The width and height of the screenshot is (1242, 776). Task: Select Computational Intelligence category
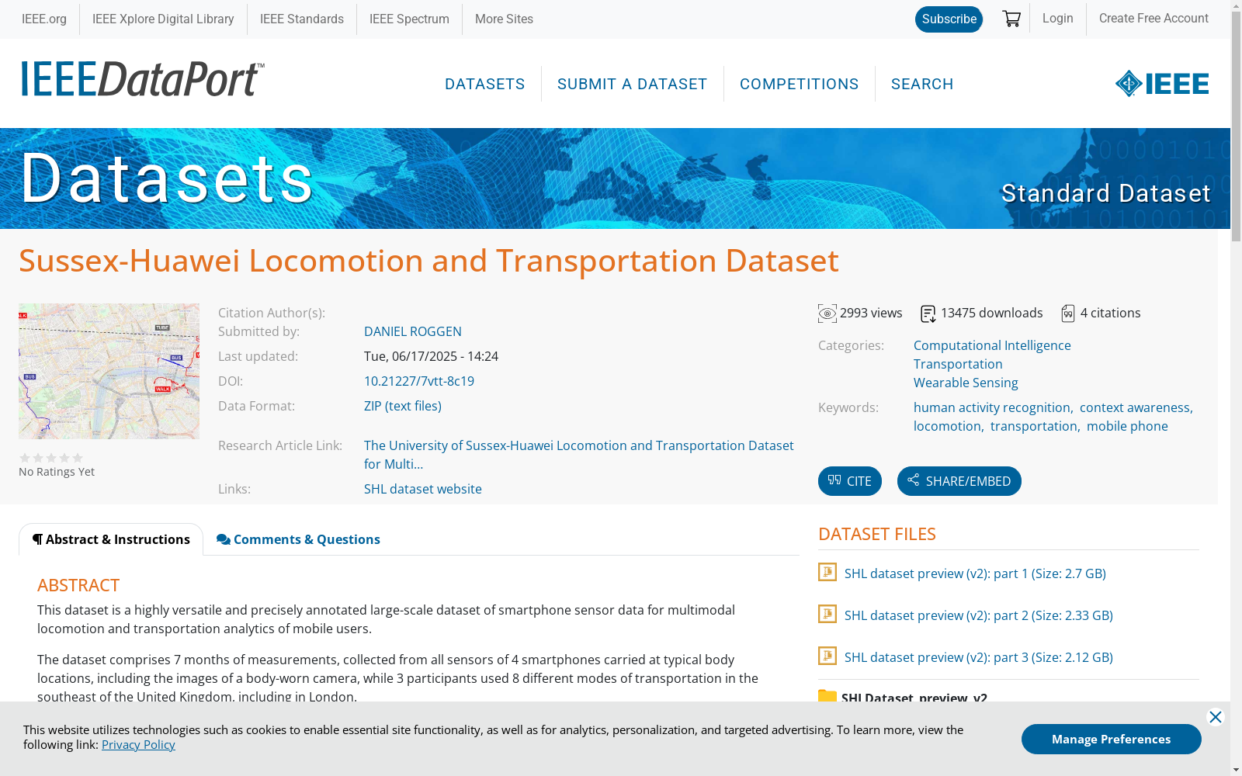click(x=992, y=345)
